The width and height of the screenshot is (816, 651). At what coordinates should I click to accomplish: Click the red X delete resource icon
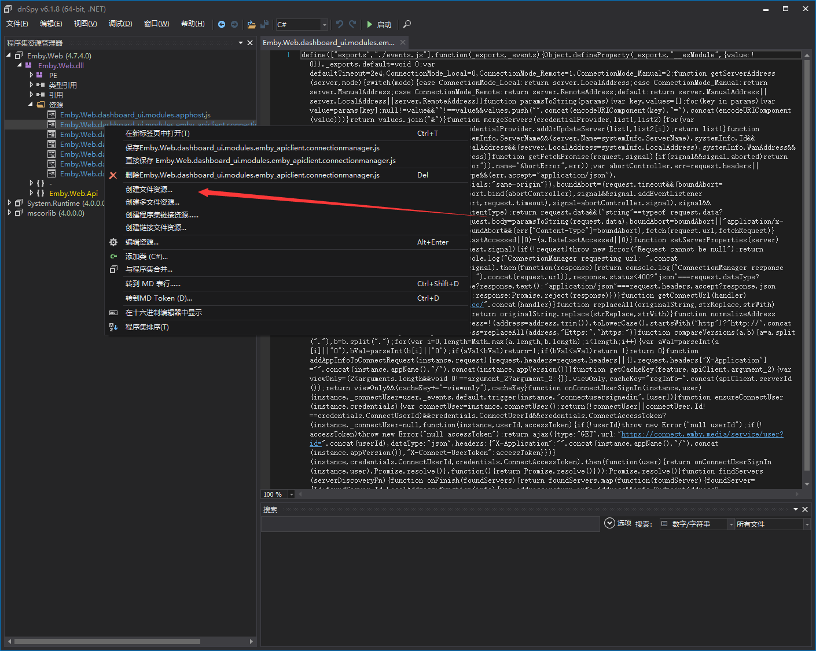(113, 175)
